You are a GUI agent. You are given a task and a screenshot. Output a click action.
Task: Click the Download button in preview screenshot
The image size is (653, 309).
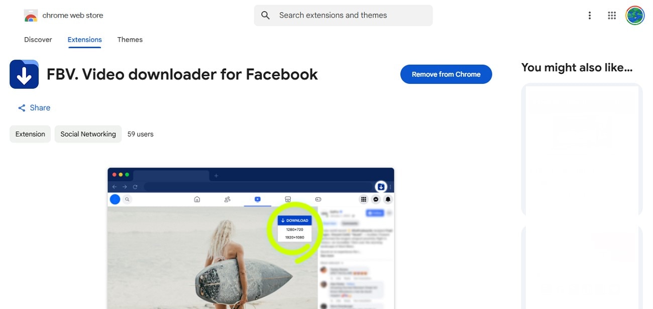tap(295, 220)
